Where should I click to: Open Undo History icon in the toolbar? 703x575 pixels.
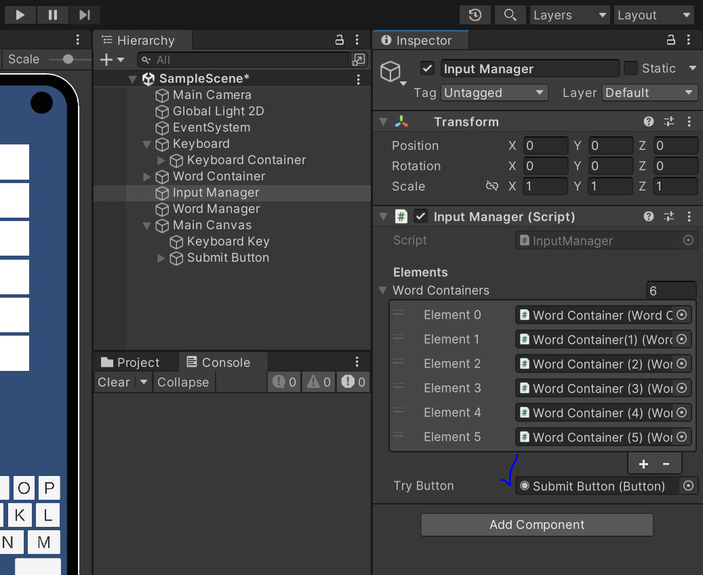point(475,15)
